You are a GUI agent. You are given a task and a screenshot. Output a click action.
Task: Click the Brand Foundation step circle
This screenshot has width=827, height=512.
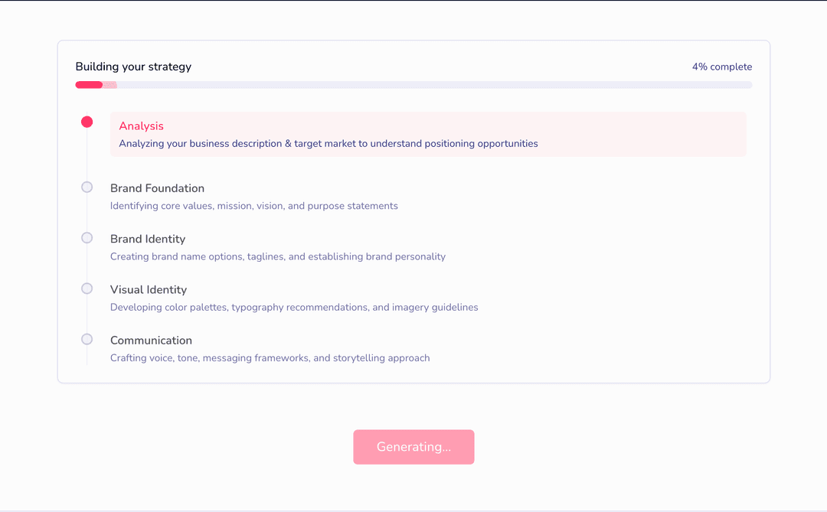point(87,188)
